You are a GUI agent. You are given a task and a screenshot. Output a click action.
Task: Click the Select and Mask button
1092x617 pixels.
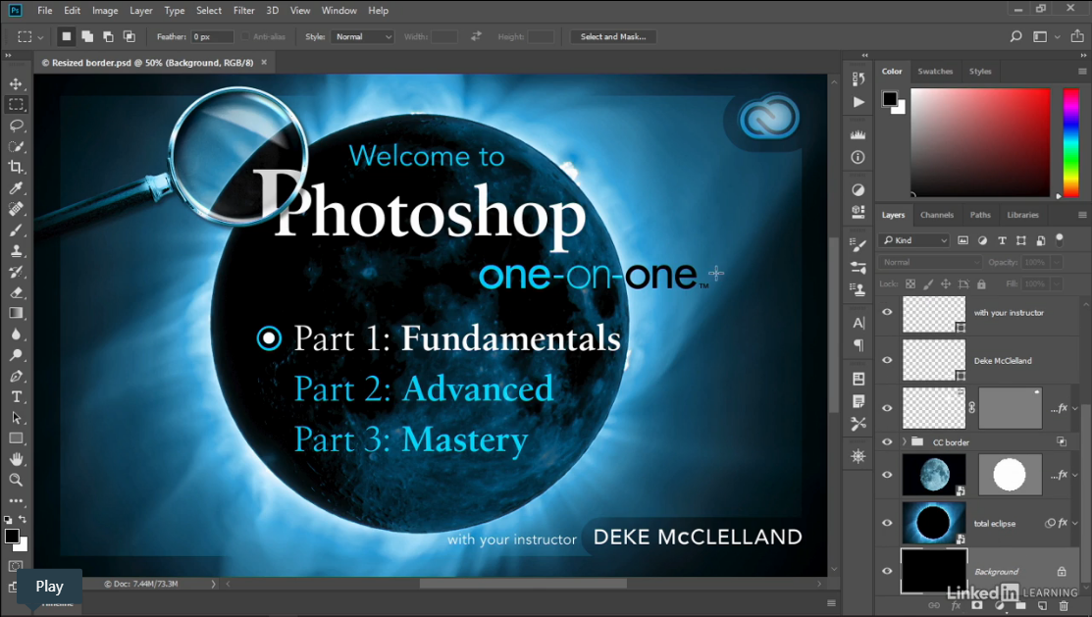(613, 37)
